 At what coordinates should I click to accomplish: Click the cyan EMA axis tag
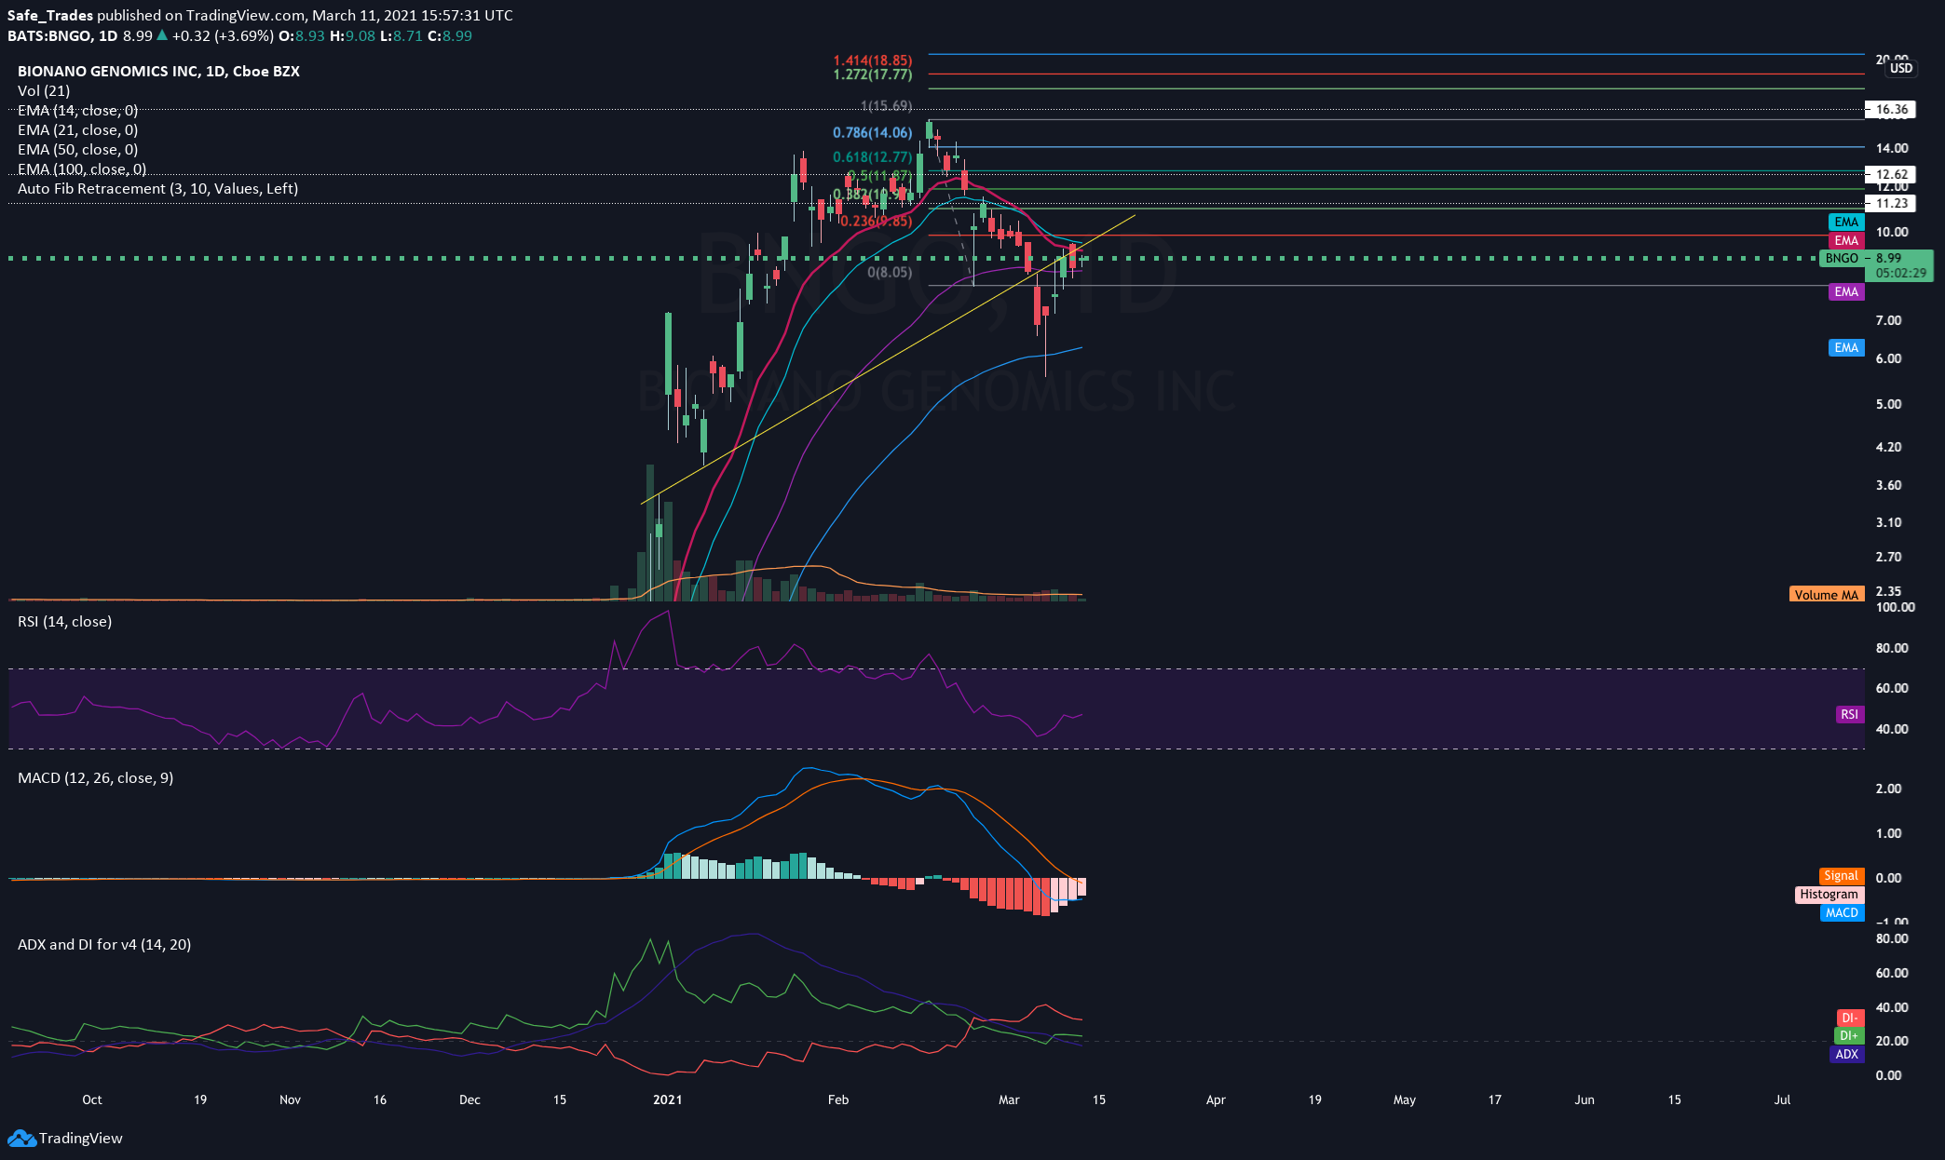pyautogui.click(x=1846, y=222)
